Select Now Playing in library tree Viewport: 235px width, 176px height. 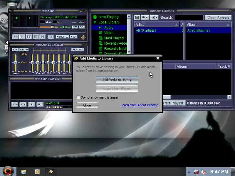tap(108, 17)
